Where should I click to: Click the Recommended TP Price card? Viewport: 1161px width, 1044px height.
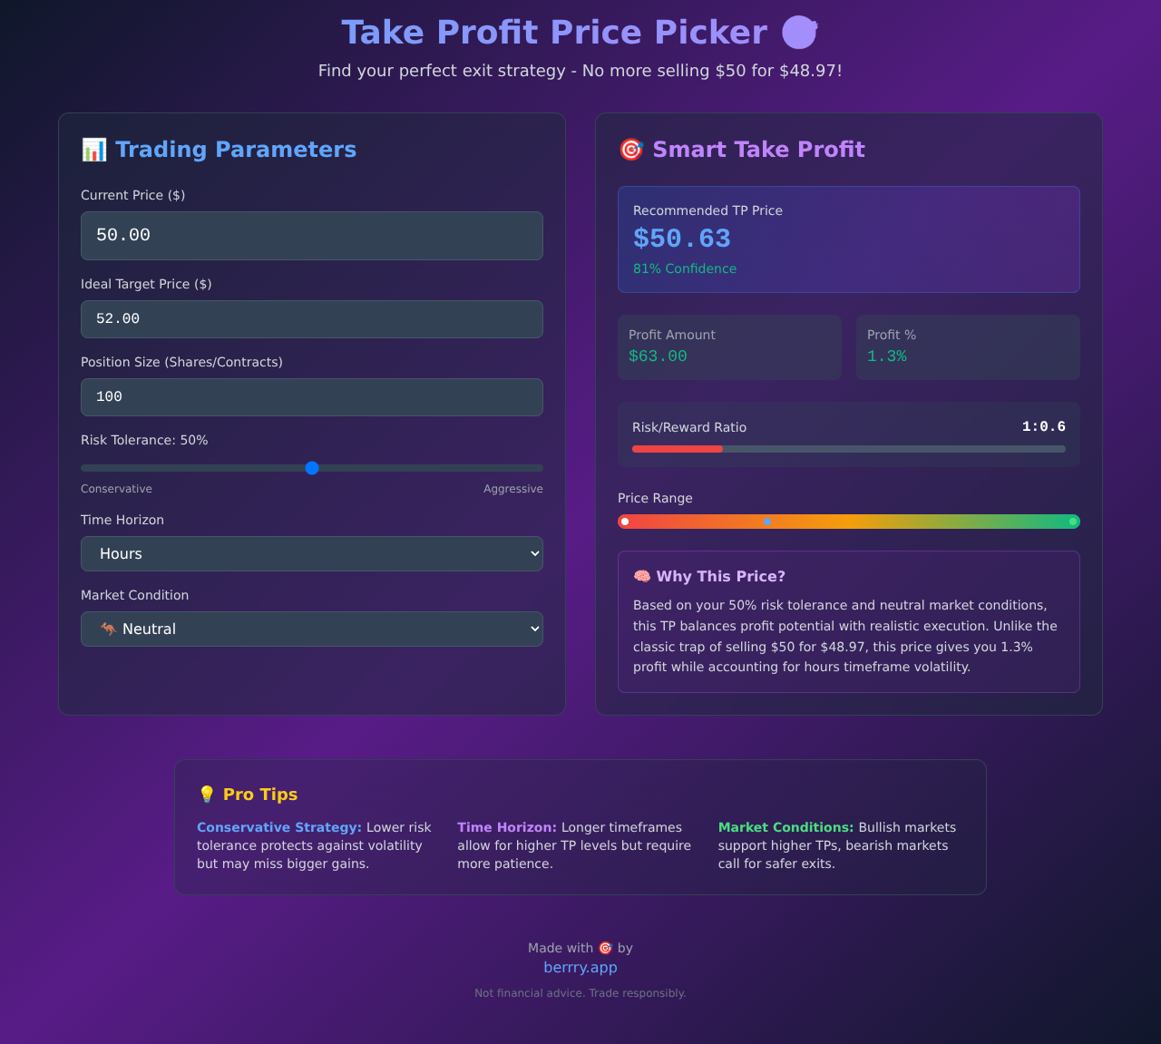pyautogui.click(x=848, y=239)
